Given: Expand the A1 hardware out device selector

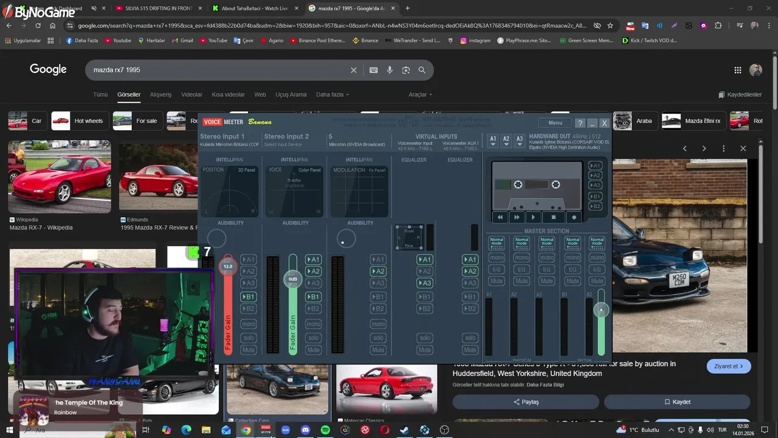Looking at the screenshot, I should [x=493, y=141].
